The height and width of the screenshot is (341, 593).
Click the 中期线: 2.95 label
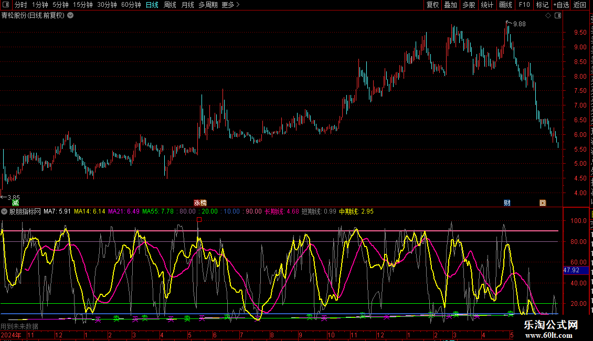pos(356,211)
